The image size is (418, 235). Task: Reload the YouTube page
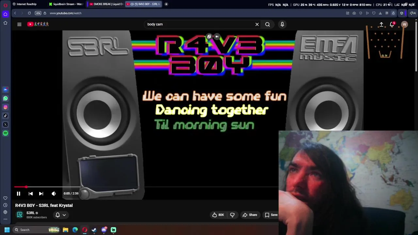tap(29, 13)
